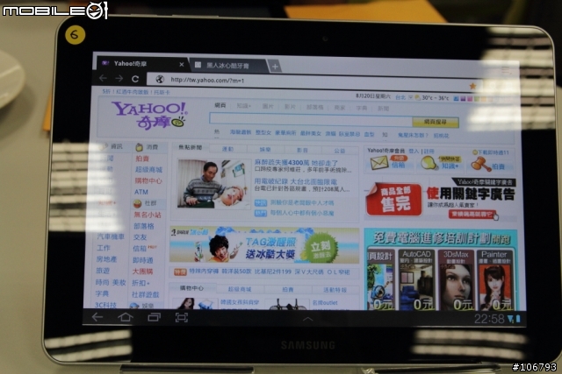Select the 超級商城 shopping tab
The height and width of the screenshot is (374, 562).
click(240, 289)
